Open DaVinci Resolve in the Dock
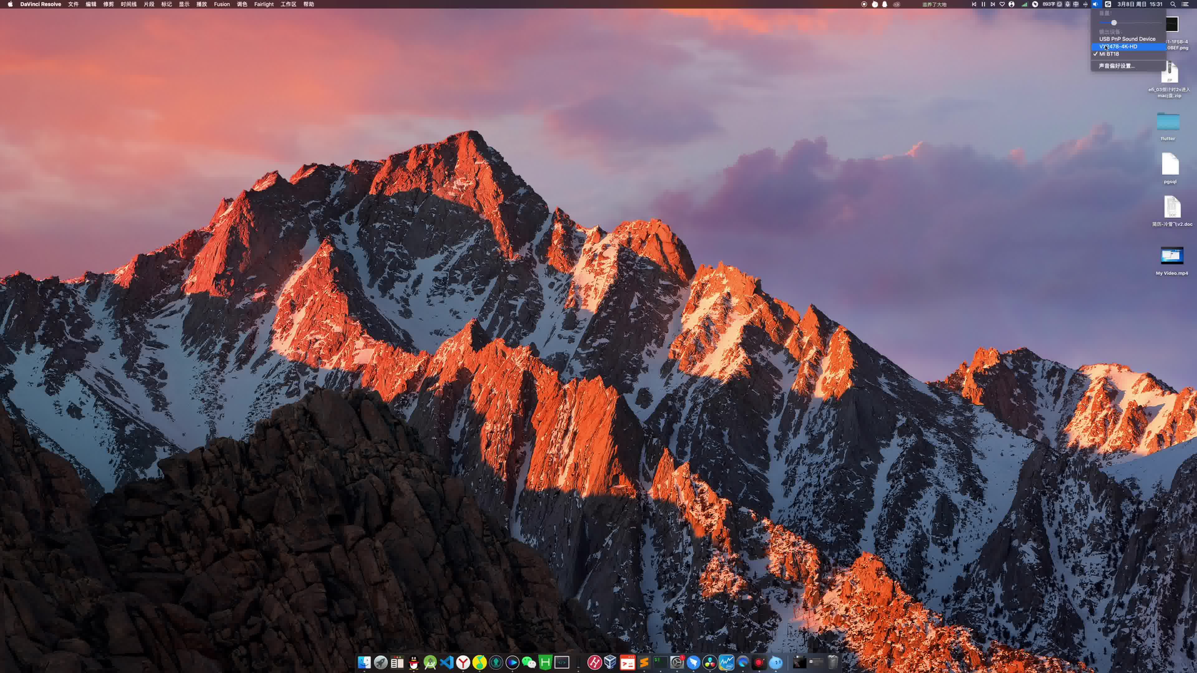 (x=709, y=663)
